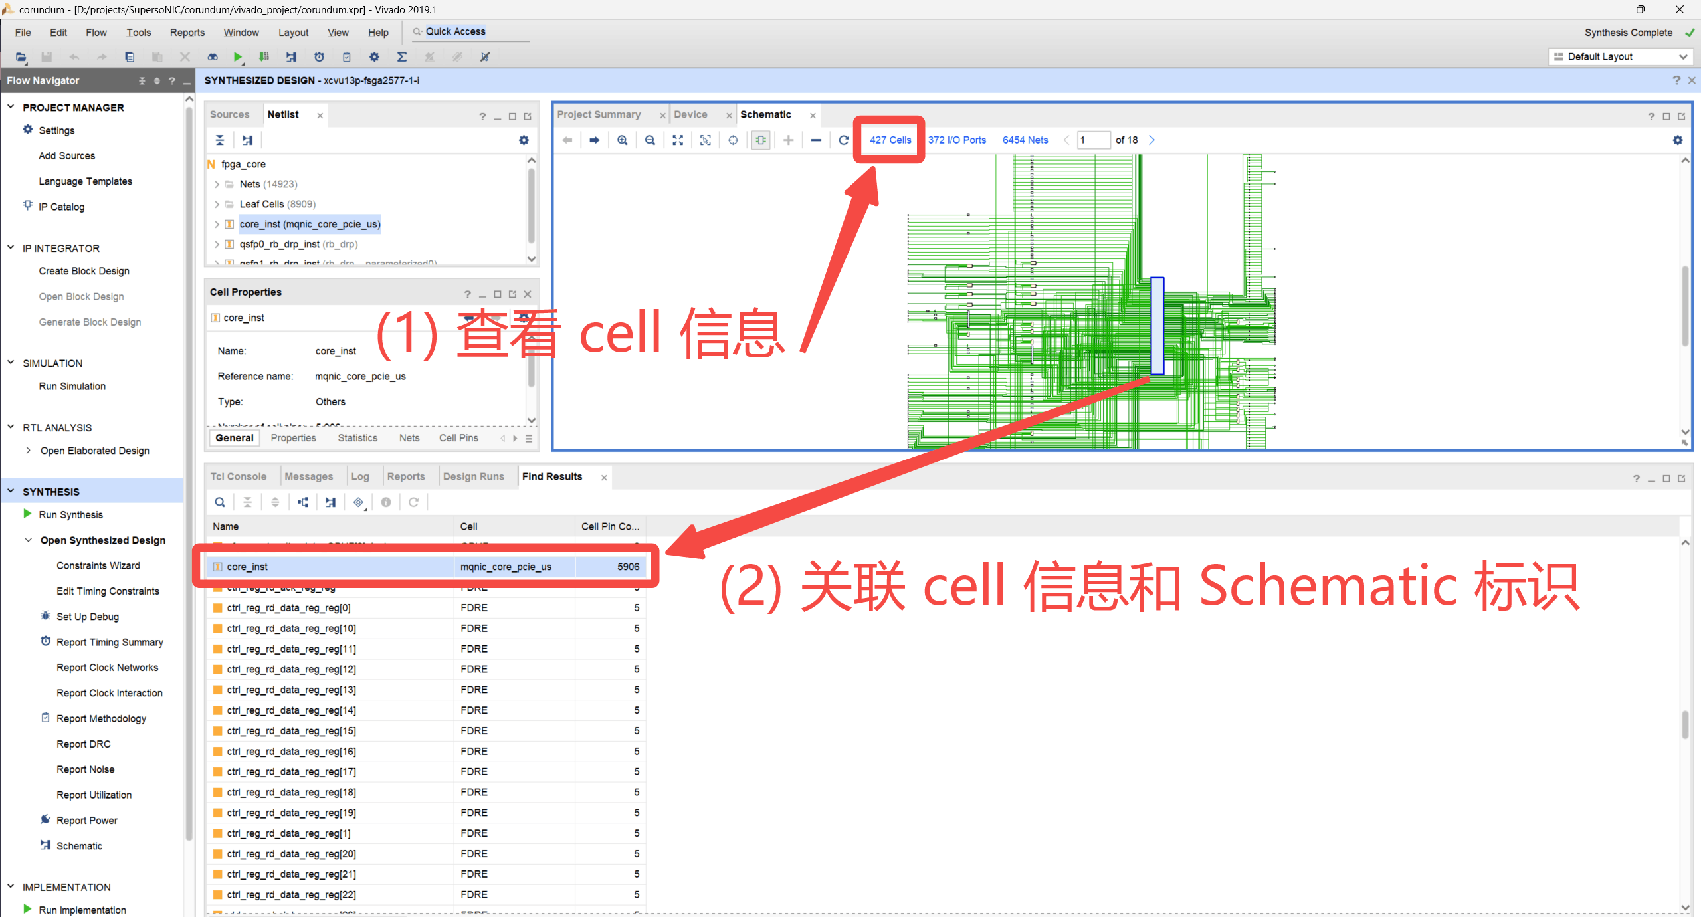This screenshot has height=917, width=1701.
Task: Close the Find Results tab
Action: click(604, 478)
